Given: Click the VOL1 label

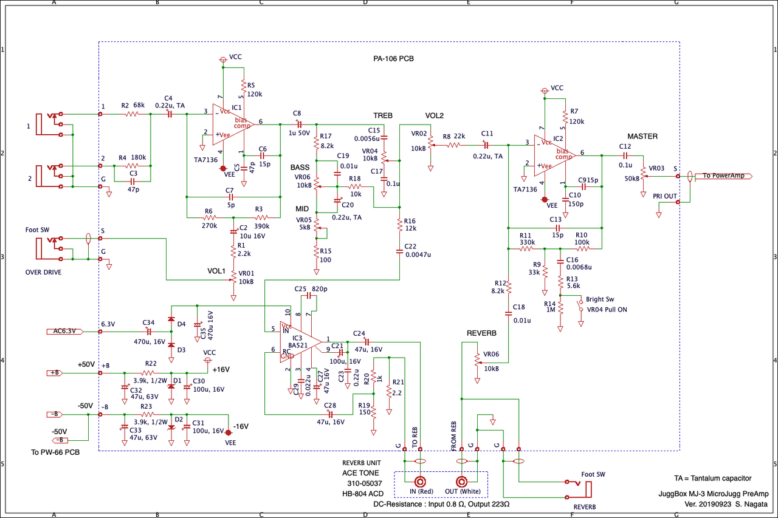Looking at the screenshot, I should click(216, 271).
